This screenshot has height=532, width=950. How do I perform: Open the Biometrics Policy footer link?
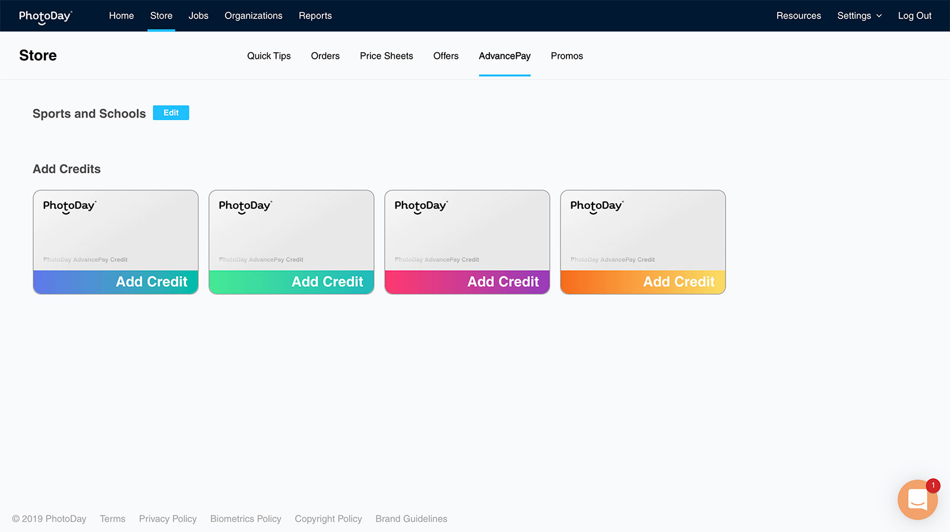[x=246, y=519]
